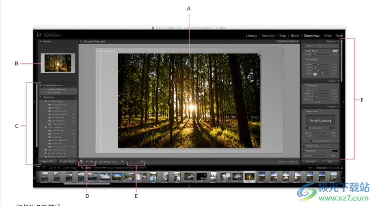This screenshot has width=375, height=206.
Task: Toggle Stroke Border checkbox
Action: click(x=304, y=51)
